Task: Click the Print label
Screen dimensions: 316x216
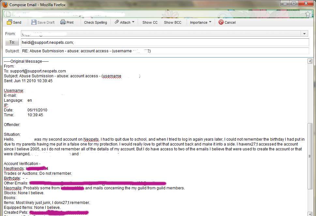Action: point(70,22)
